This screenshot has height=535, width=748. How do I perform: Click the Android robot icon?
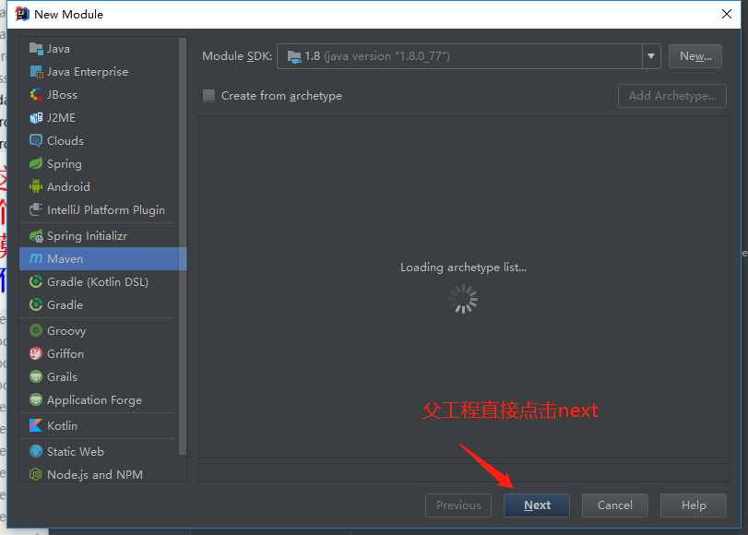tap(36, 186)
